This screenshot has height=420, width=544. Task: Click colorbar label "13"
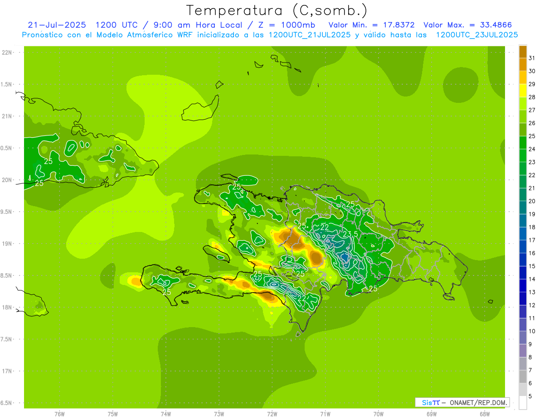click(x=532, y=292)
